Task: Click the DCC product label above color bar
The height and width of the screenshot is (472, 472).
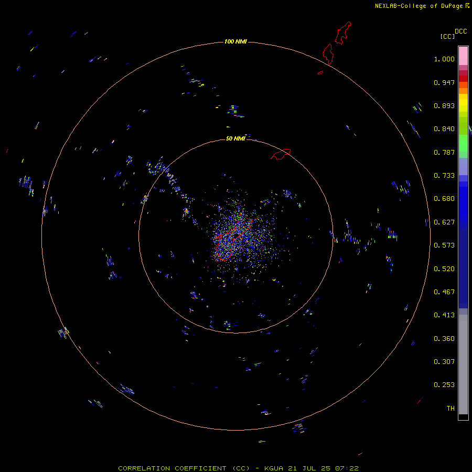Action: point(460,31)
